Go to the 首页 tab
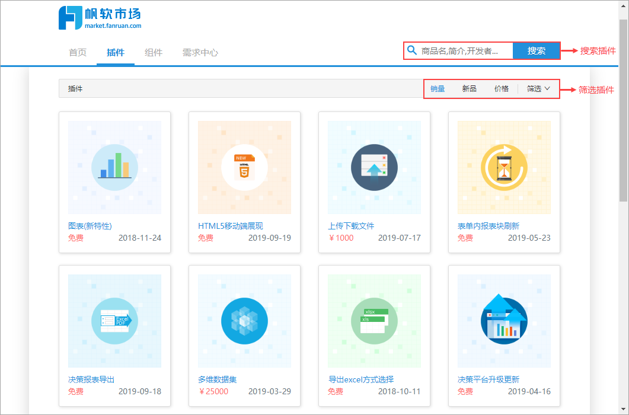 point(78,53)
